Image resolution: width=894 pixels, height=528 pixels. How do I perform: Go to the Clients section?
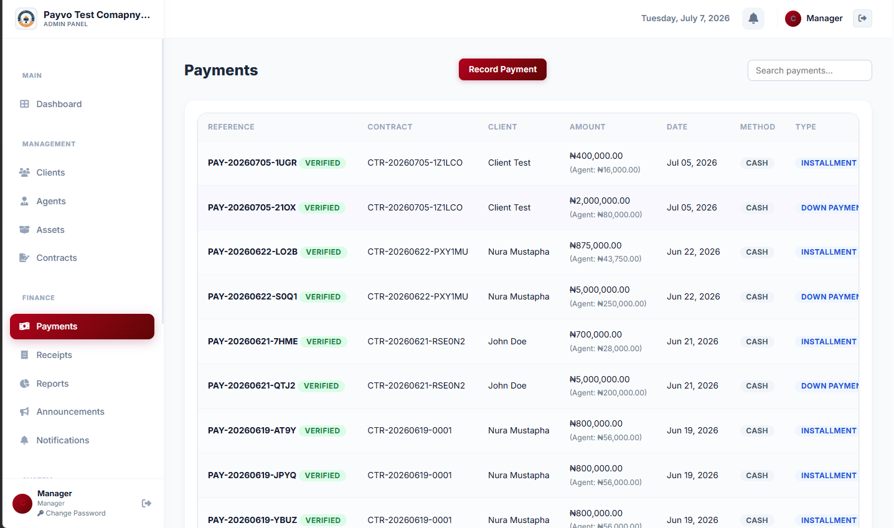point(82,172)
